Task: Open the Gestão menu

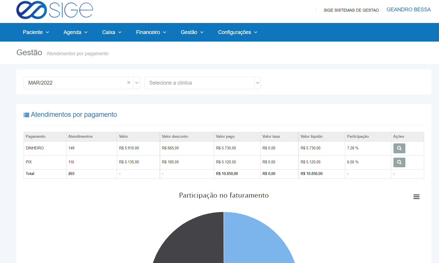Action: click(192, 32)
